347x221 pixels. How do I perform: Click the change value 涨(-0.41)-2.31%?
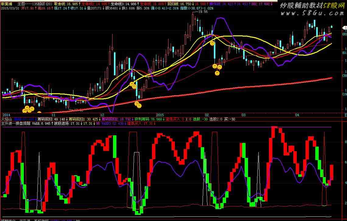tap(165, 8)
